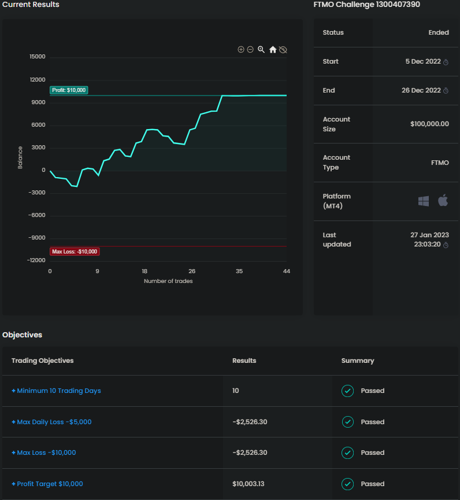
Task: Click Passed checkmark for Minimum Trading Days
Action: point(348,391)
